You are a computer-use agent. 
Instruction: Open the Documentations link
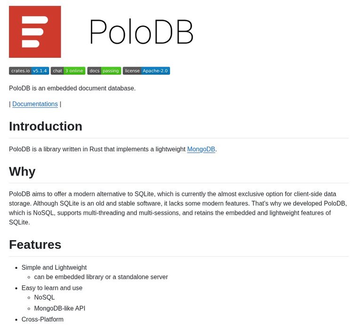[x=35, y=104]
